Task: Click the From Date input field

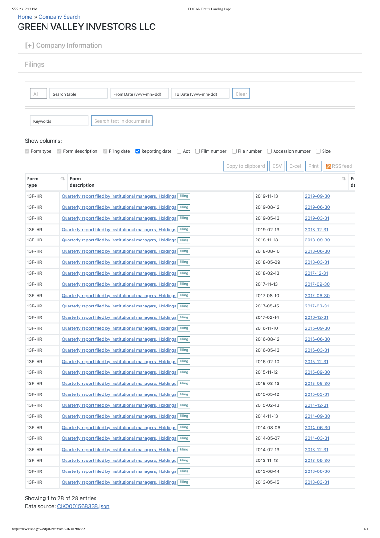Action: pos(139,94)
